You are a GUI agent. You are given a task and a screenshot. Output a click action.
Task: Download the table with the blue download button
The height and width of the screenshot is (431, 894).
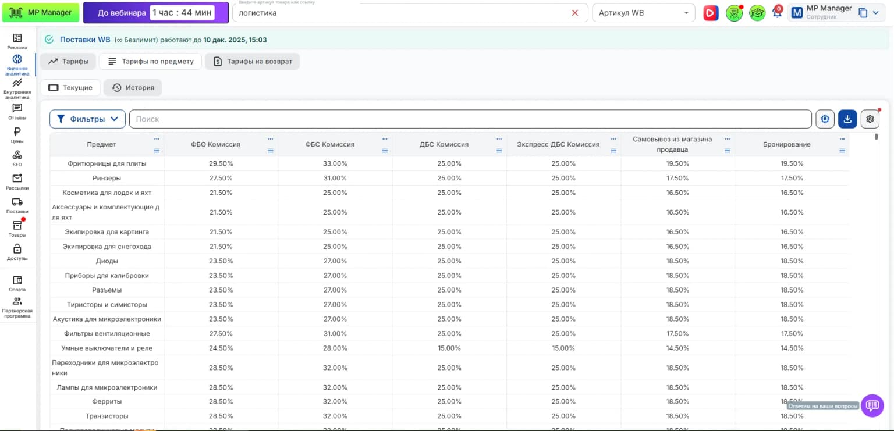[x=847, y=119]
